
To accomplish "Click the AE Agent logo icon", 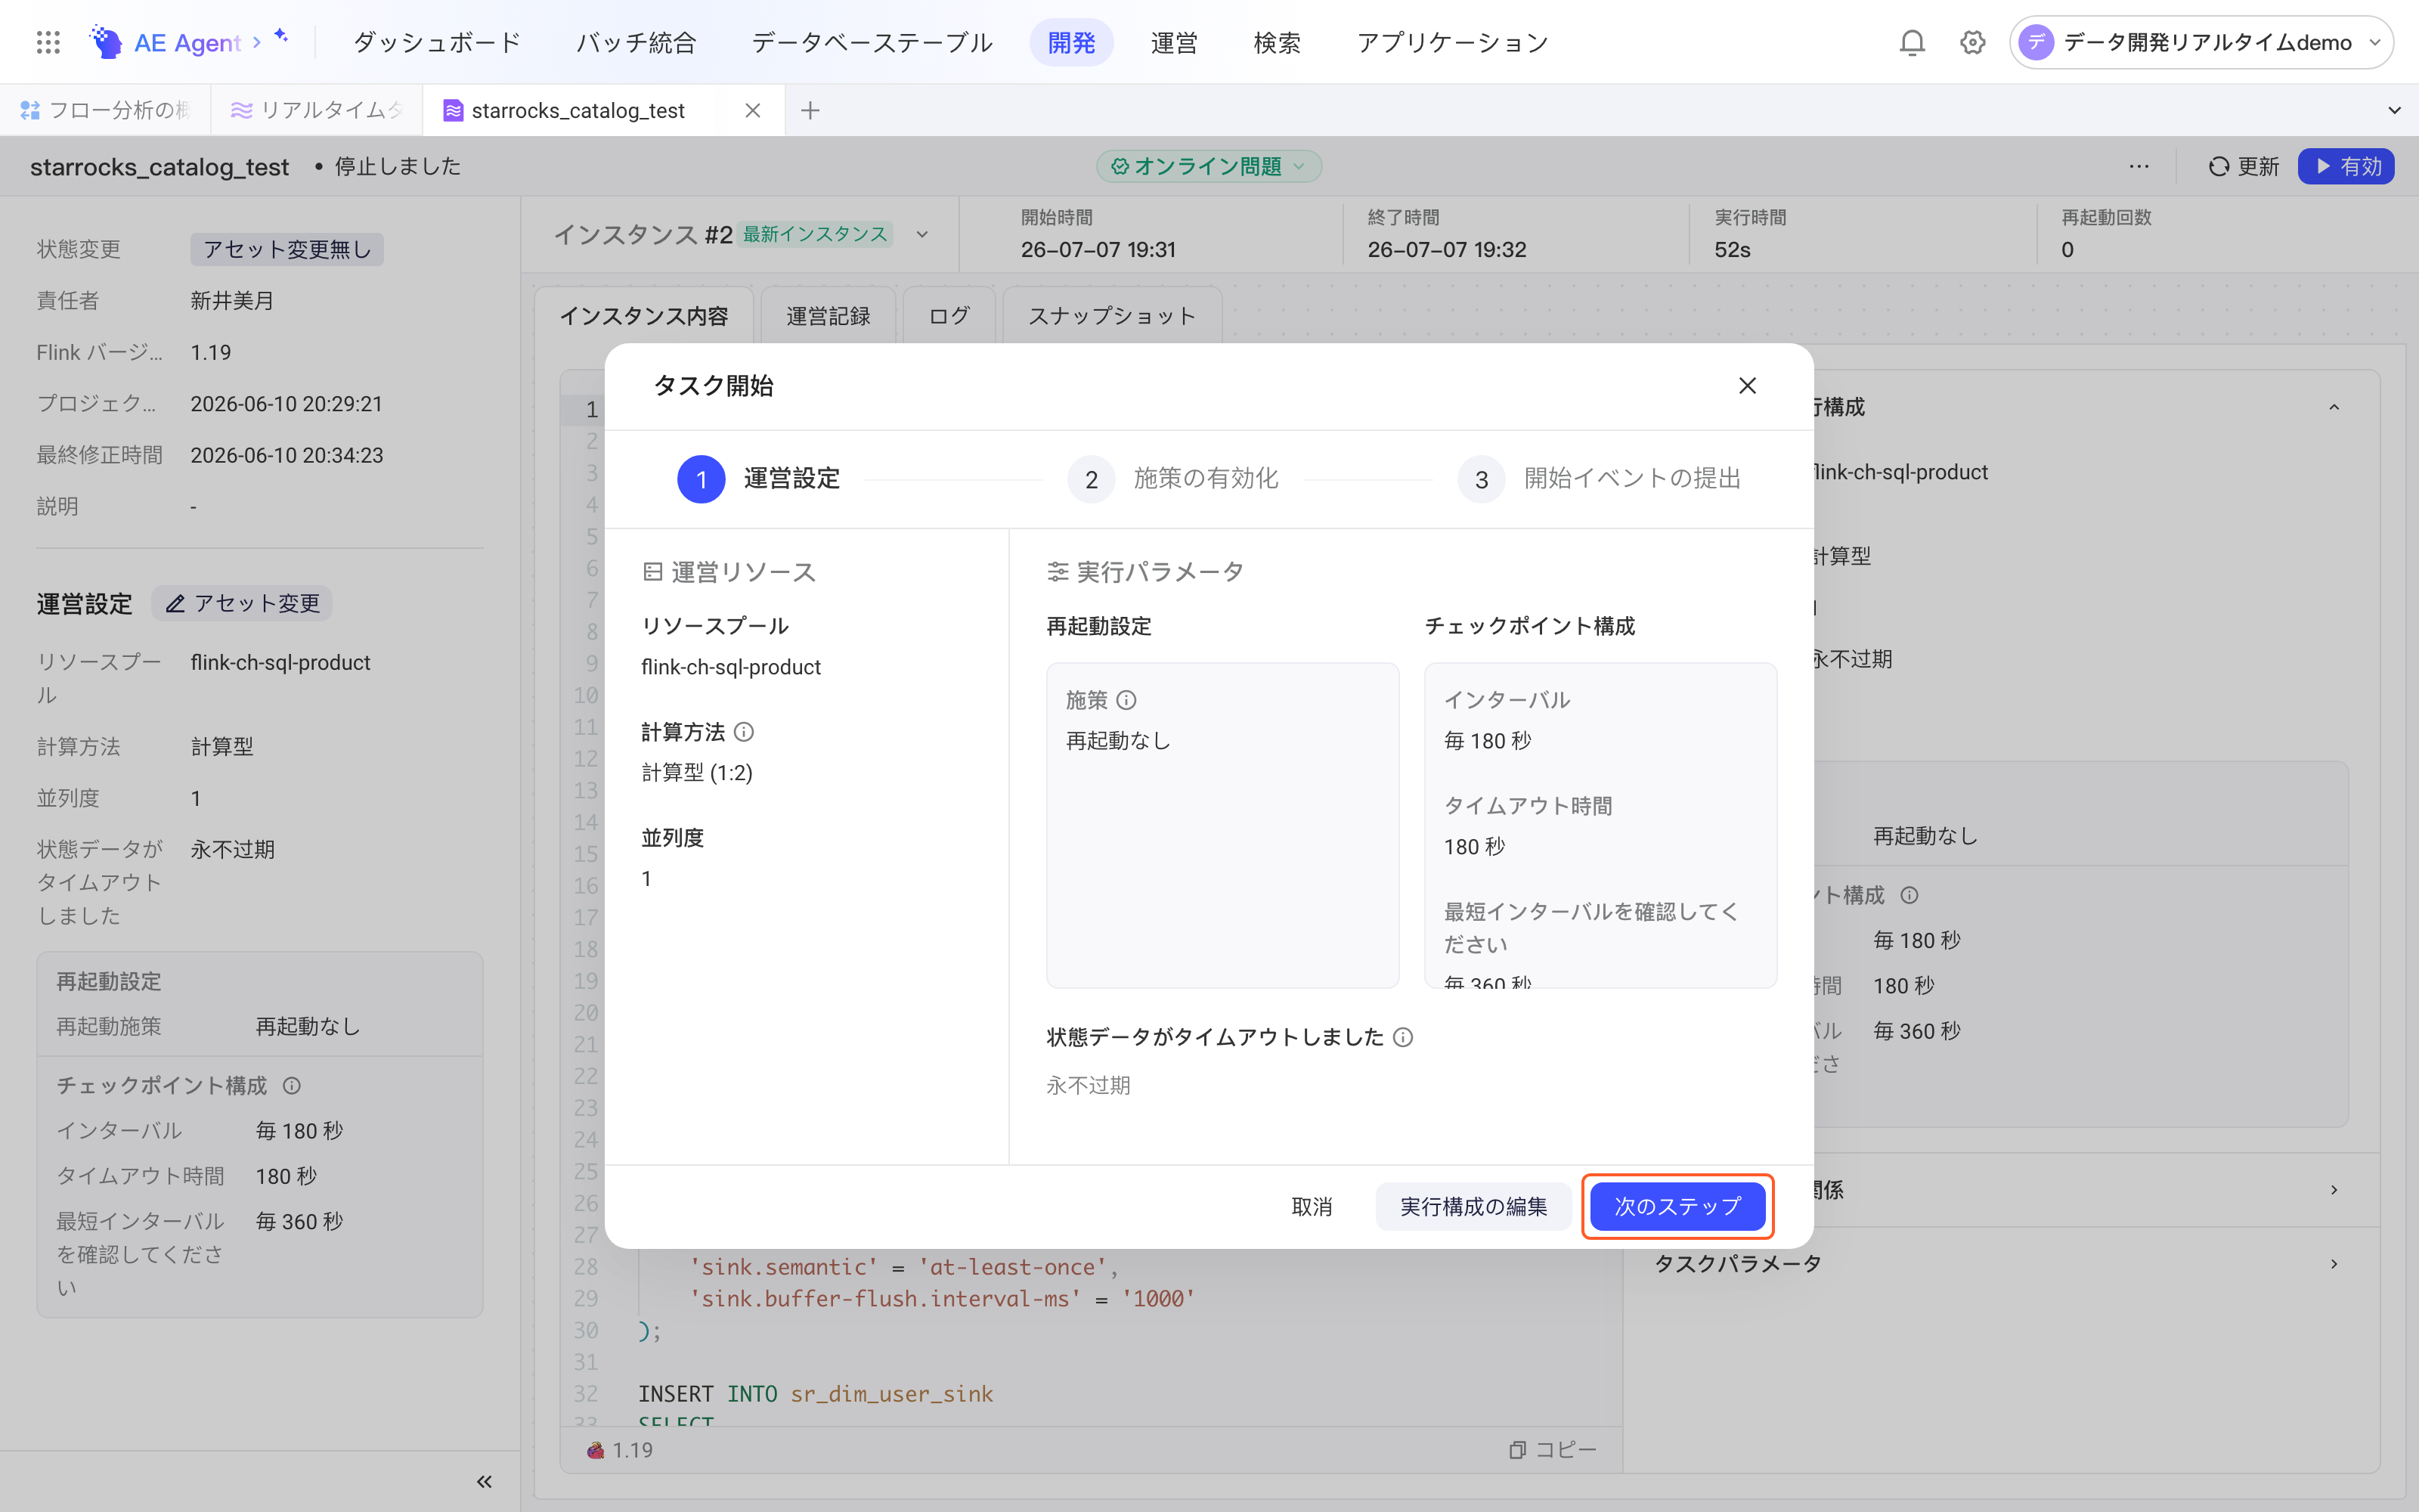I will point(106,42).
